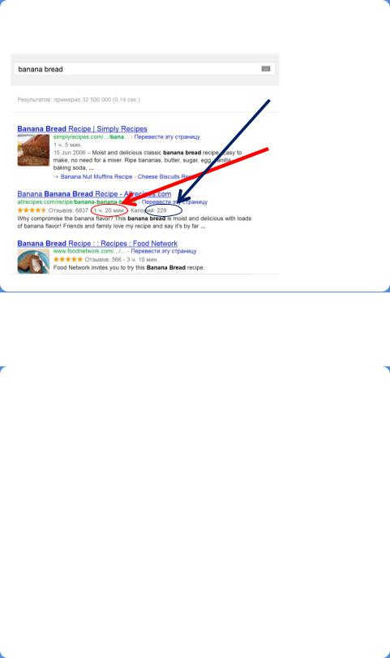Open the Banana Nut Muffins Recipe sitelink
This screenshot has width=390, height=658.
(96, 176)
